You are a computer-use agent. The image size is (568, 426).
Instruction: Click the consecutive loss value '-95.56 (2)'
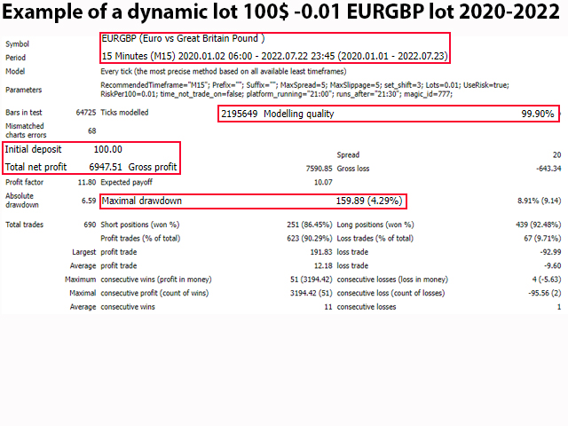545,293
